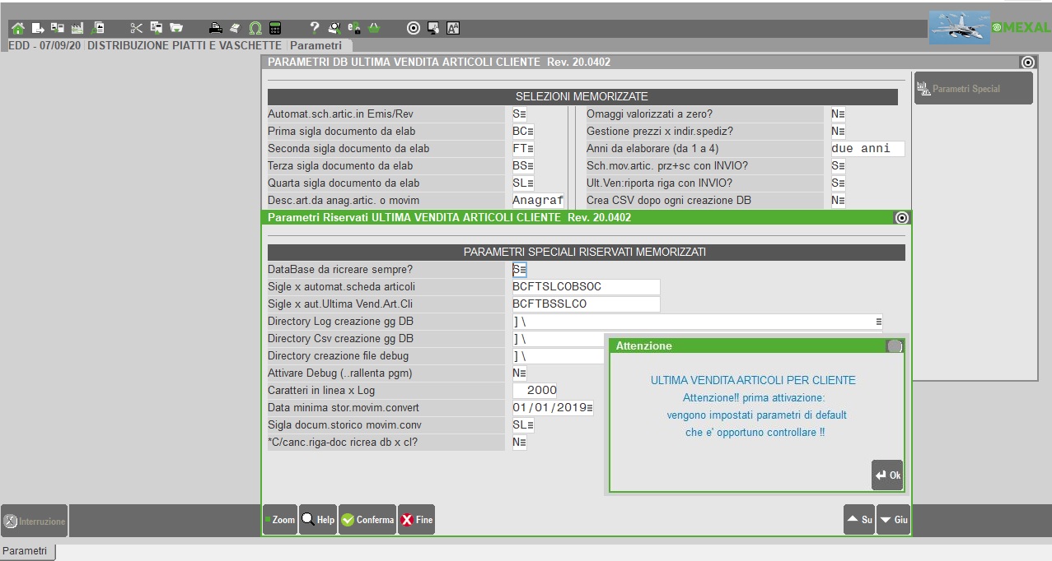Toggle 'DataBase da ricreare sempre?' S/N field
This screenshot has width=1052, height=561.
[x=519, y=269]
